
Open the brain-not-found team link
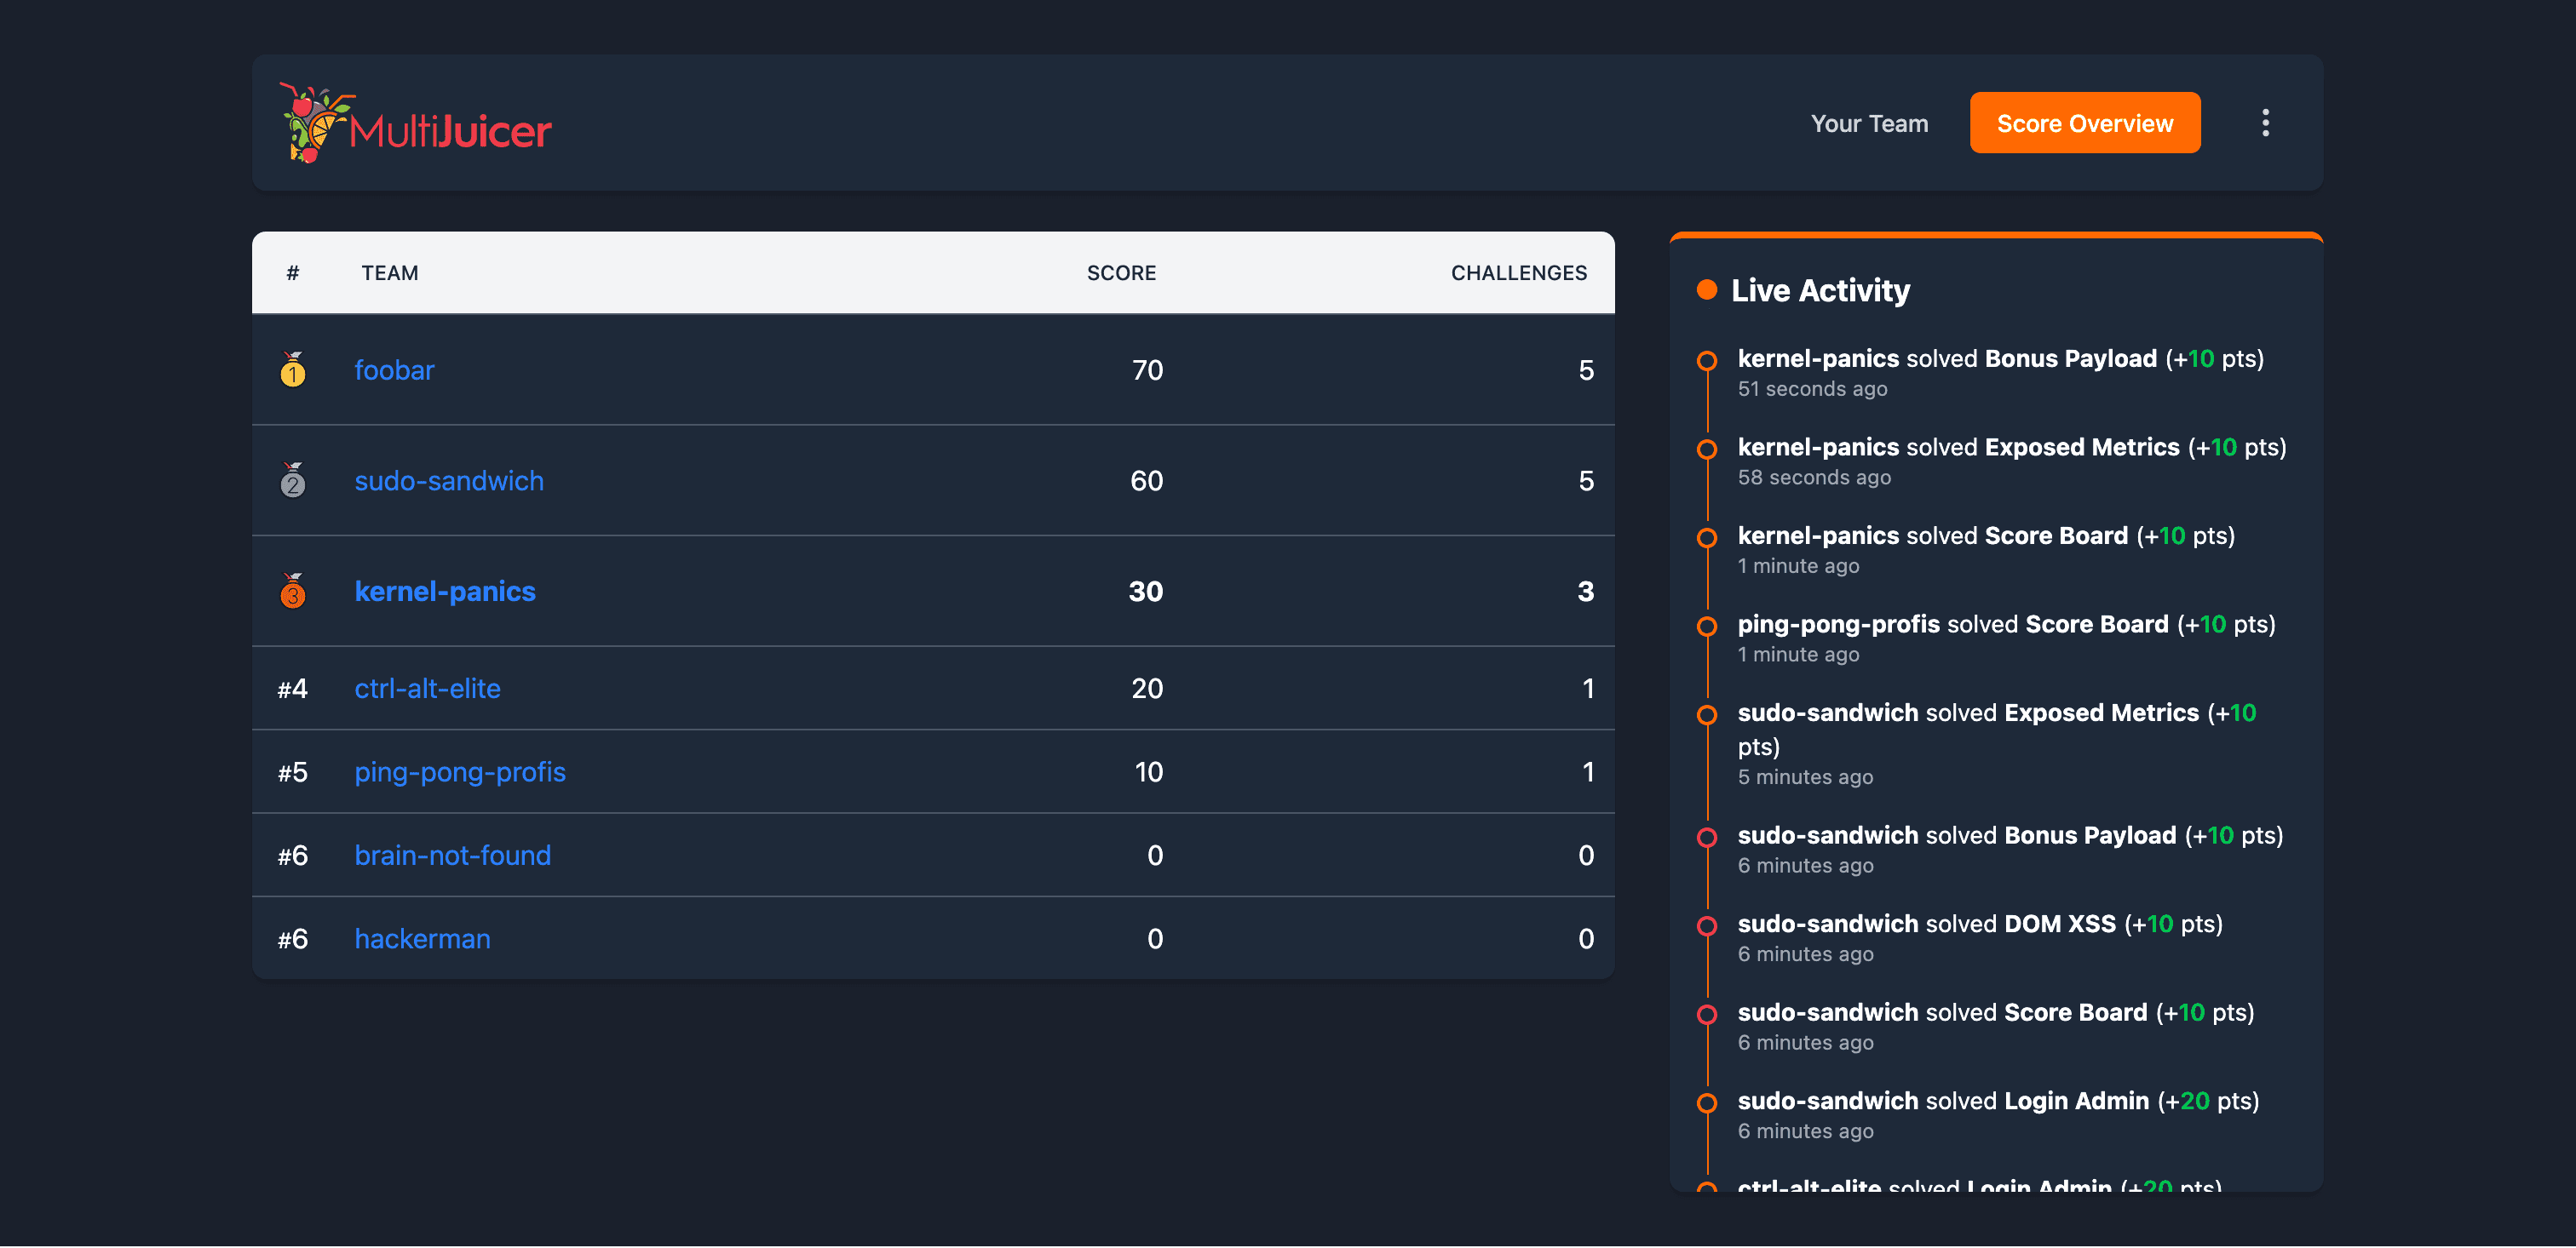[452, 856]
